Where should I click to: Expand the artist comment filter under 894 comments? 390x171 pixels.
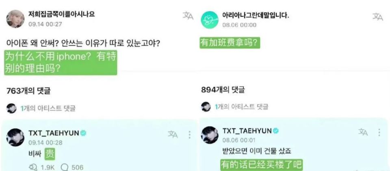tap(234, 107)
